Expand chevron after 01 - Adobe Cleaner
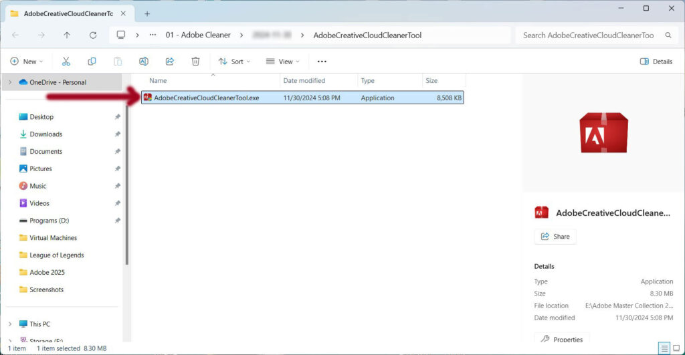This screenshot has width=685, height=355. (241, 35)
